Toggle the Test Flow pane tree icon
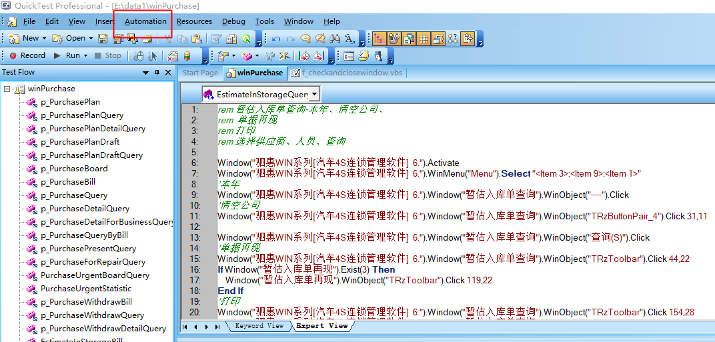715x342 pixels. pos(380,39)
